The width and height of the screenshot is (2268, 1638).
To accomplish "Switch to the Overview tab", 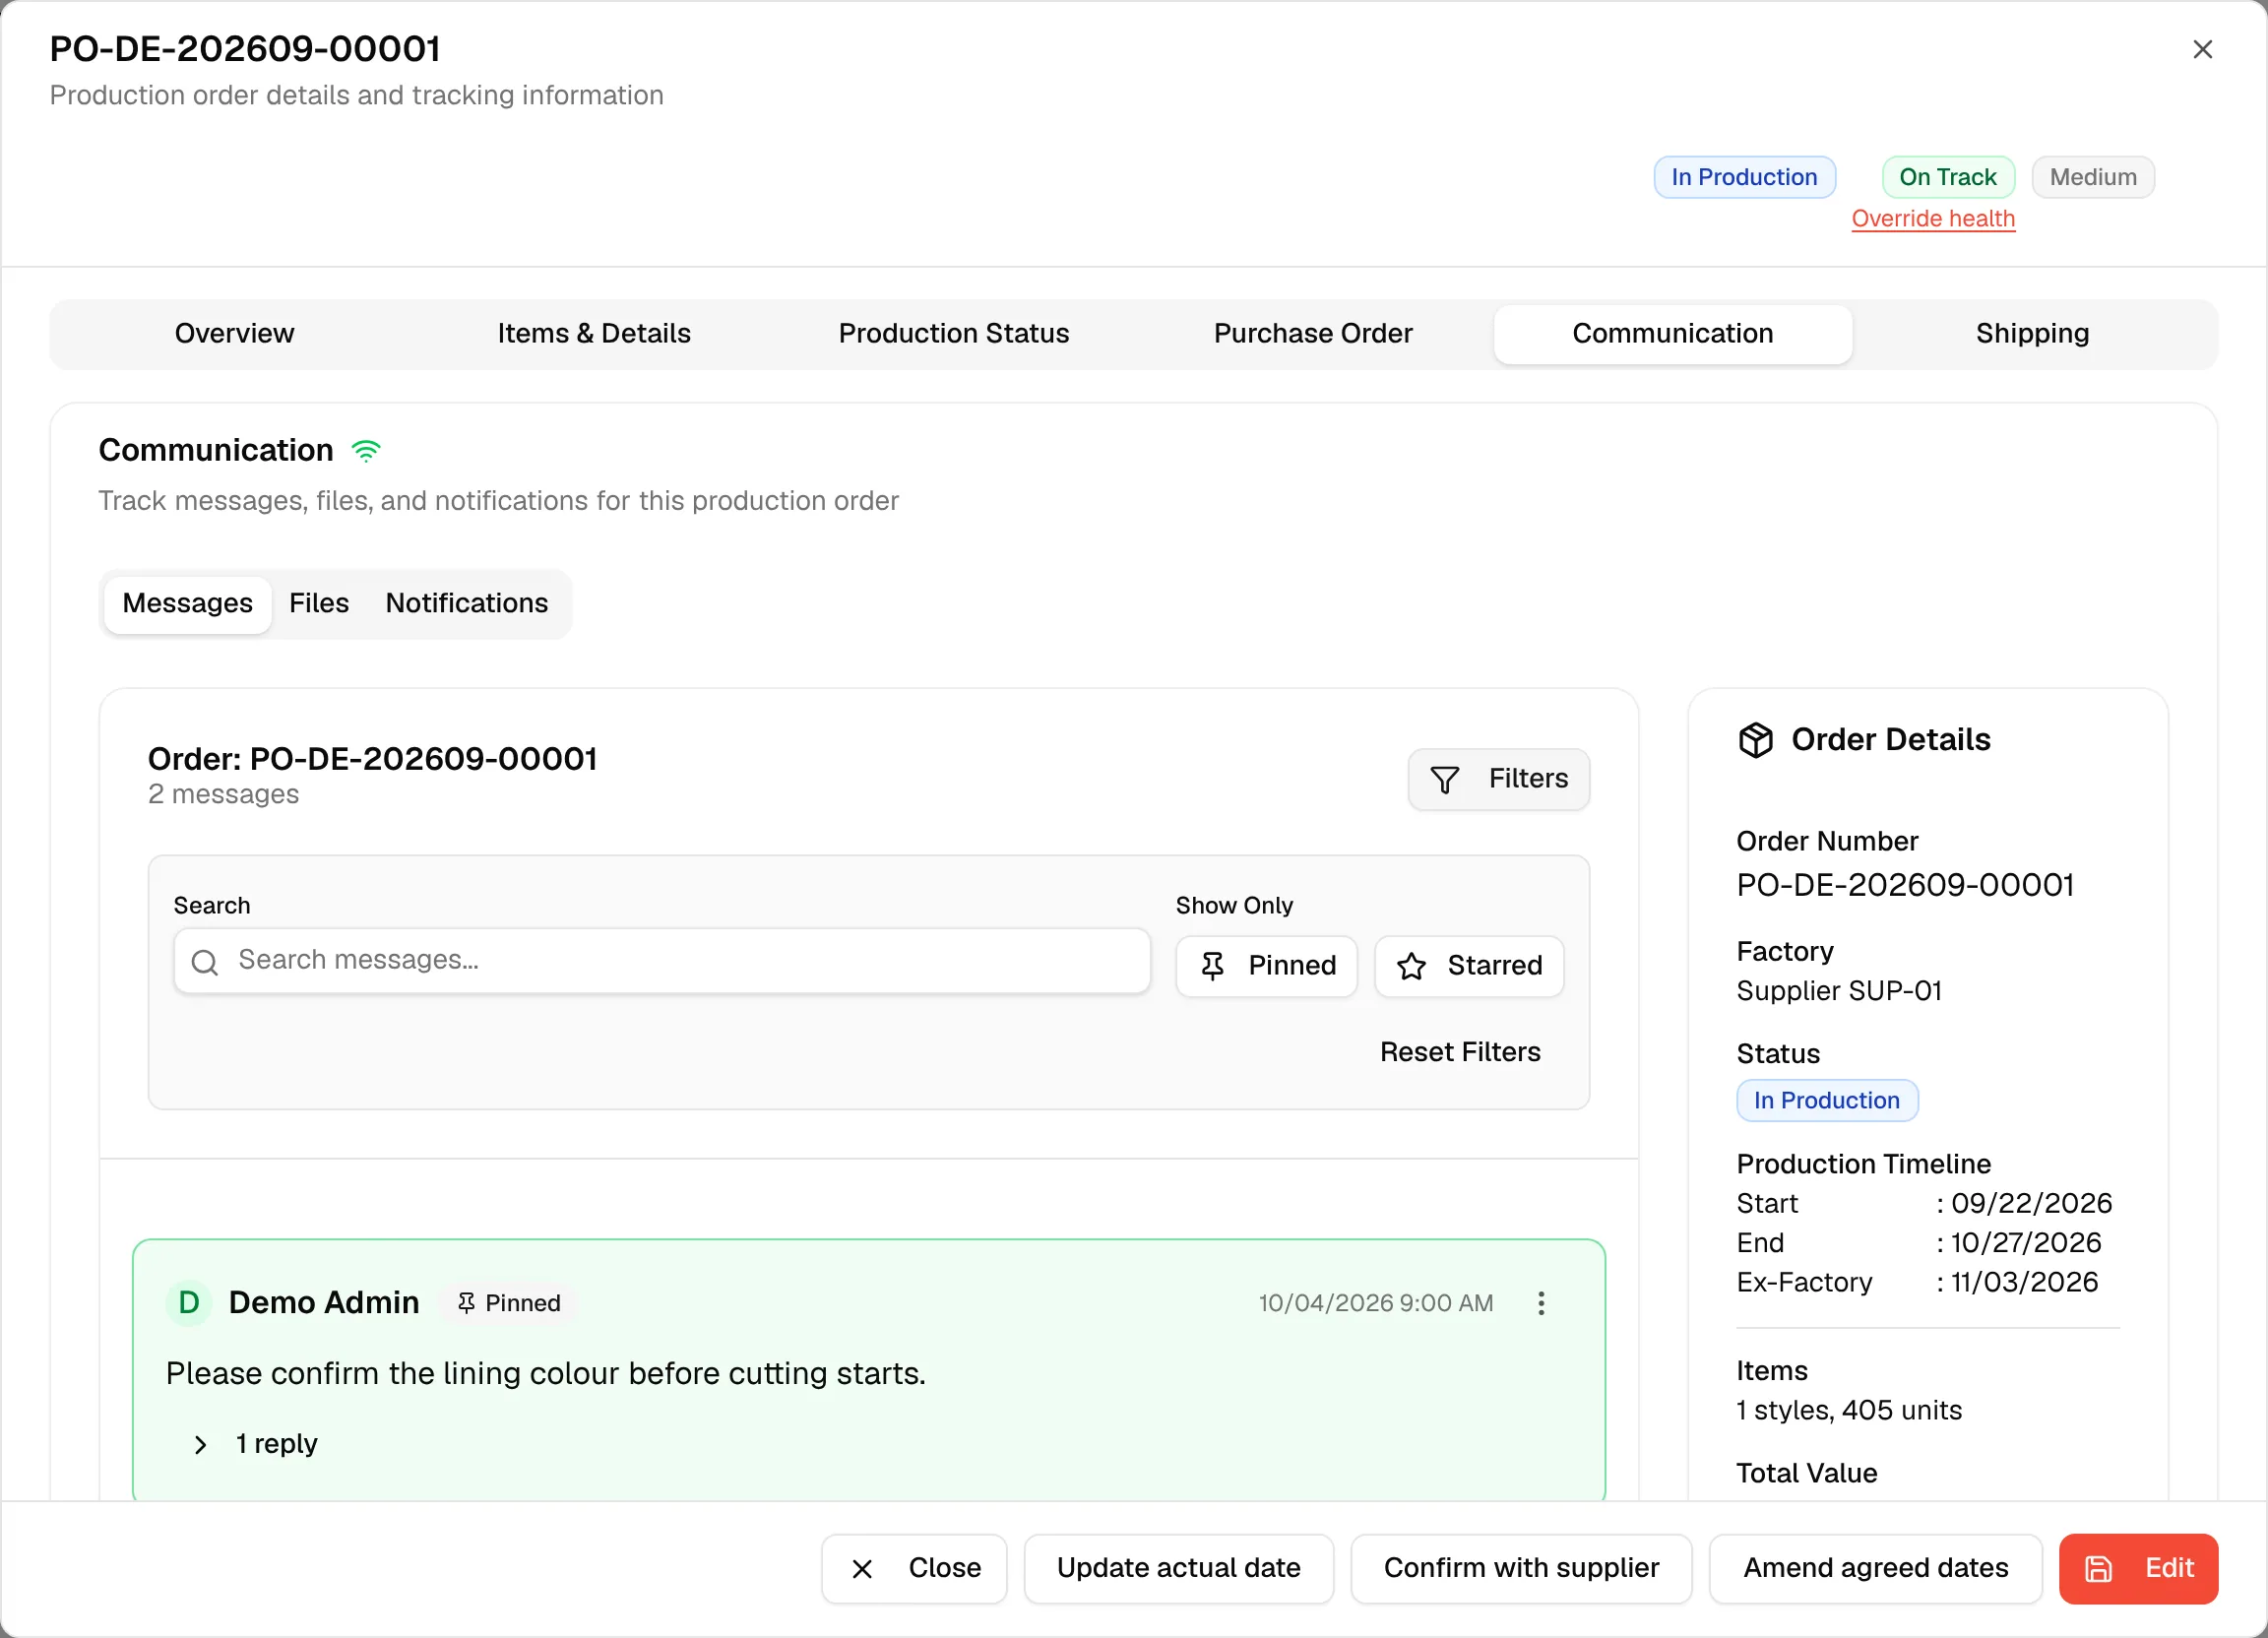I will [x=234, y=334].
